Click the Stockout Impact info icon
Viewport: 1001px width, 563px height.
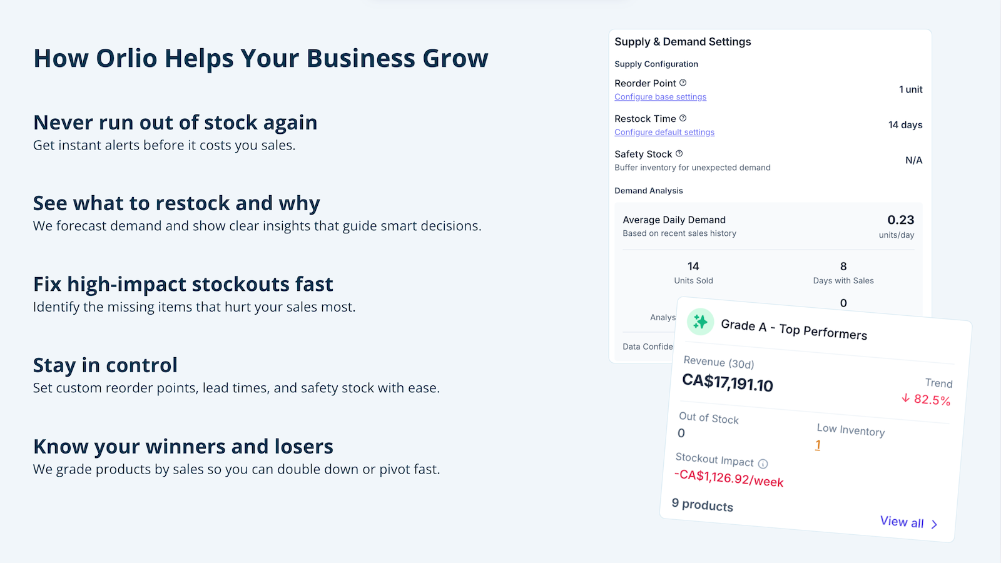tap(763, 464)
